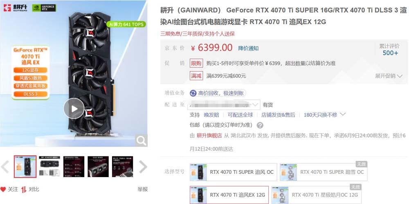Select RTX 4070 Ti SUPER 追风 OC model
409x204 pixels.
233,172
